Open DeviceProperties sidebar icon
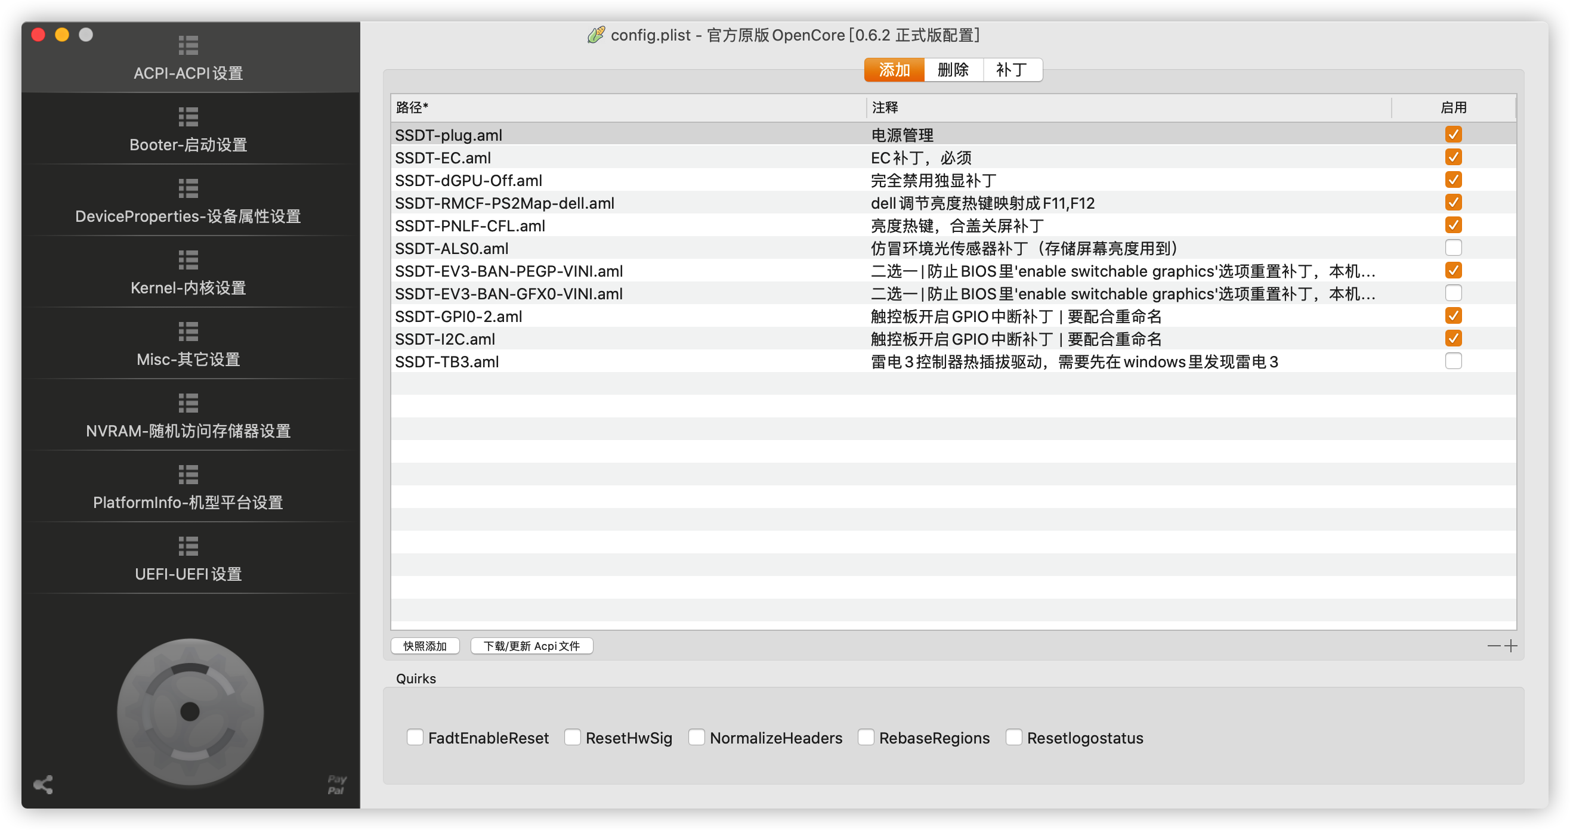 click(188, 188)
